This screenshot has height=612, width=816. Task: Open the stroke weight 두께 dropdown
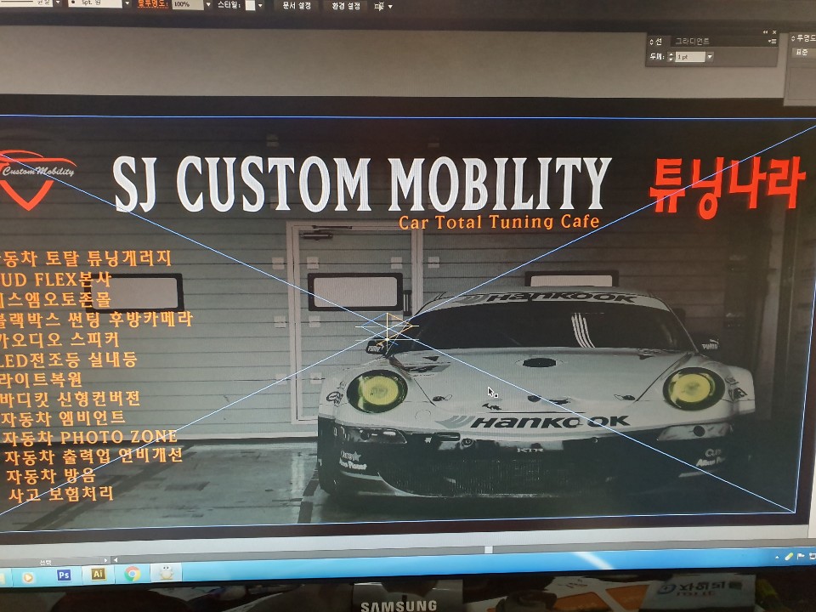pyautogui.click(x=710, y=57)
